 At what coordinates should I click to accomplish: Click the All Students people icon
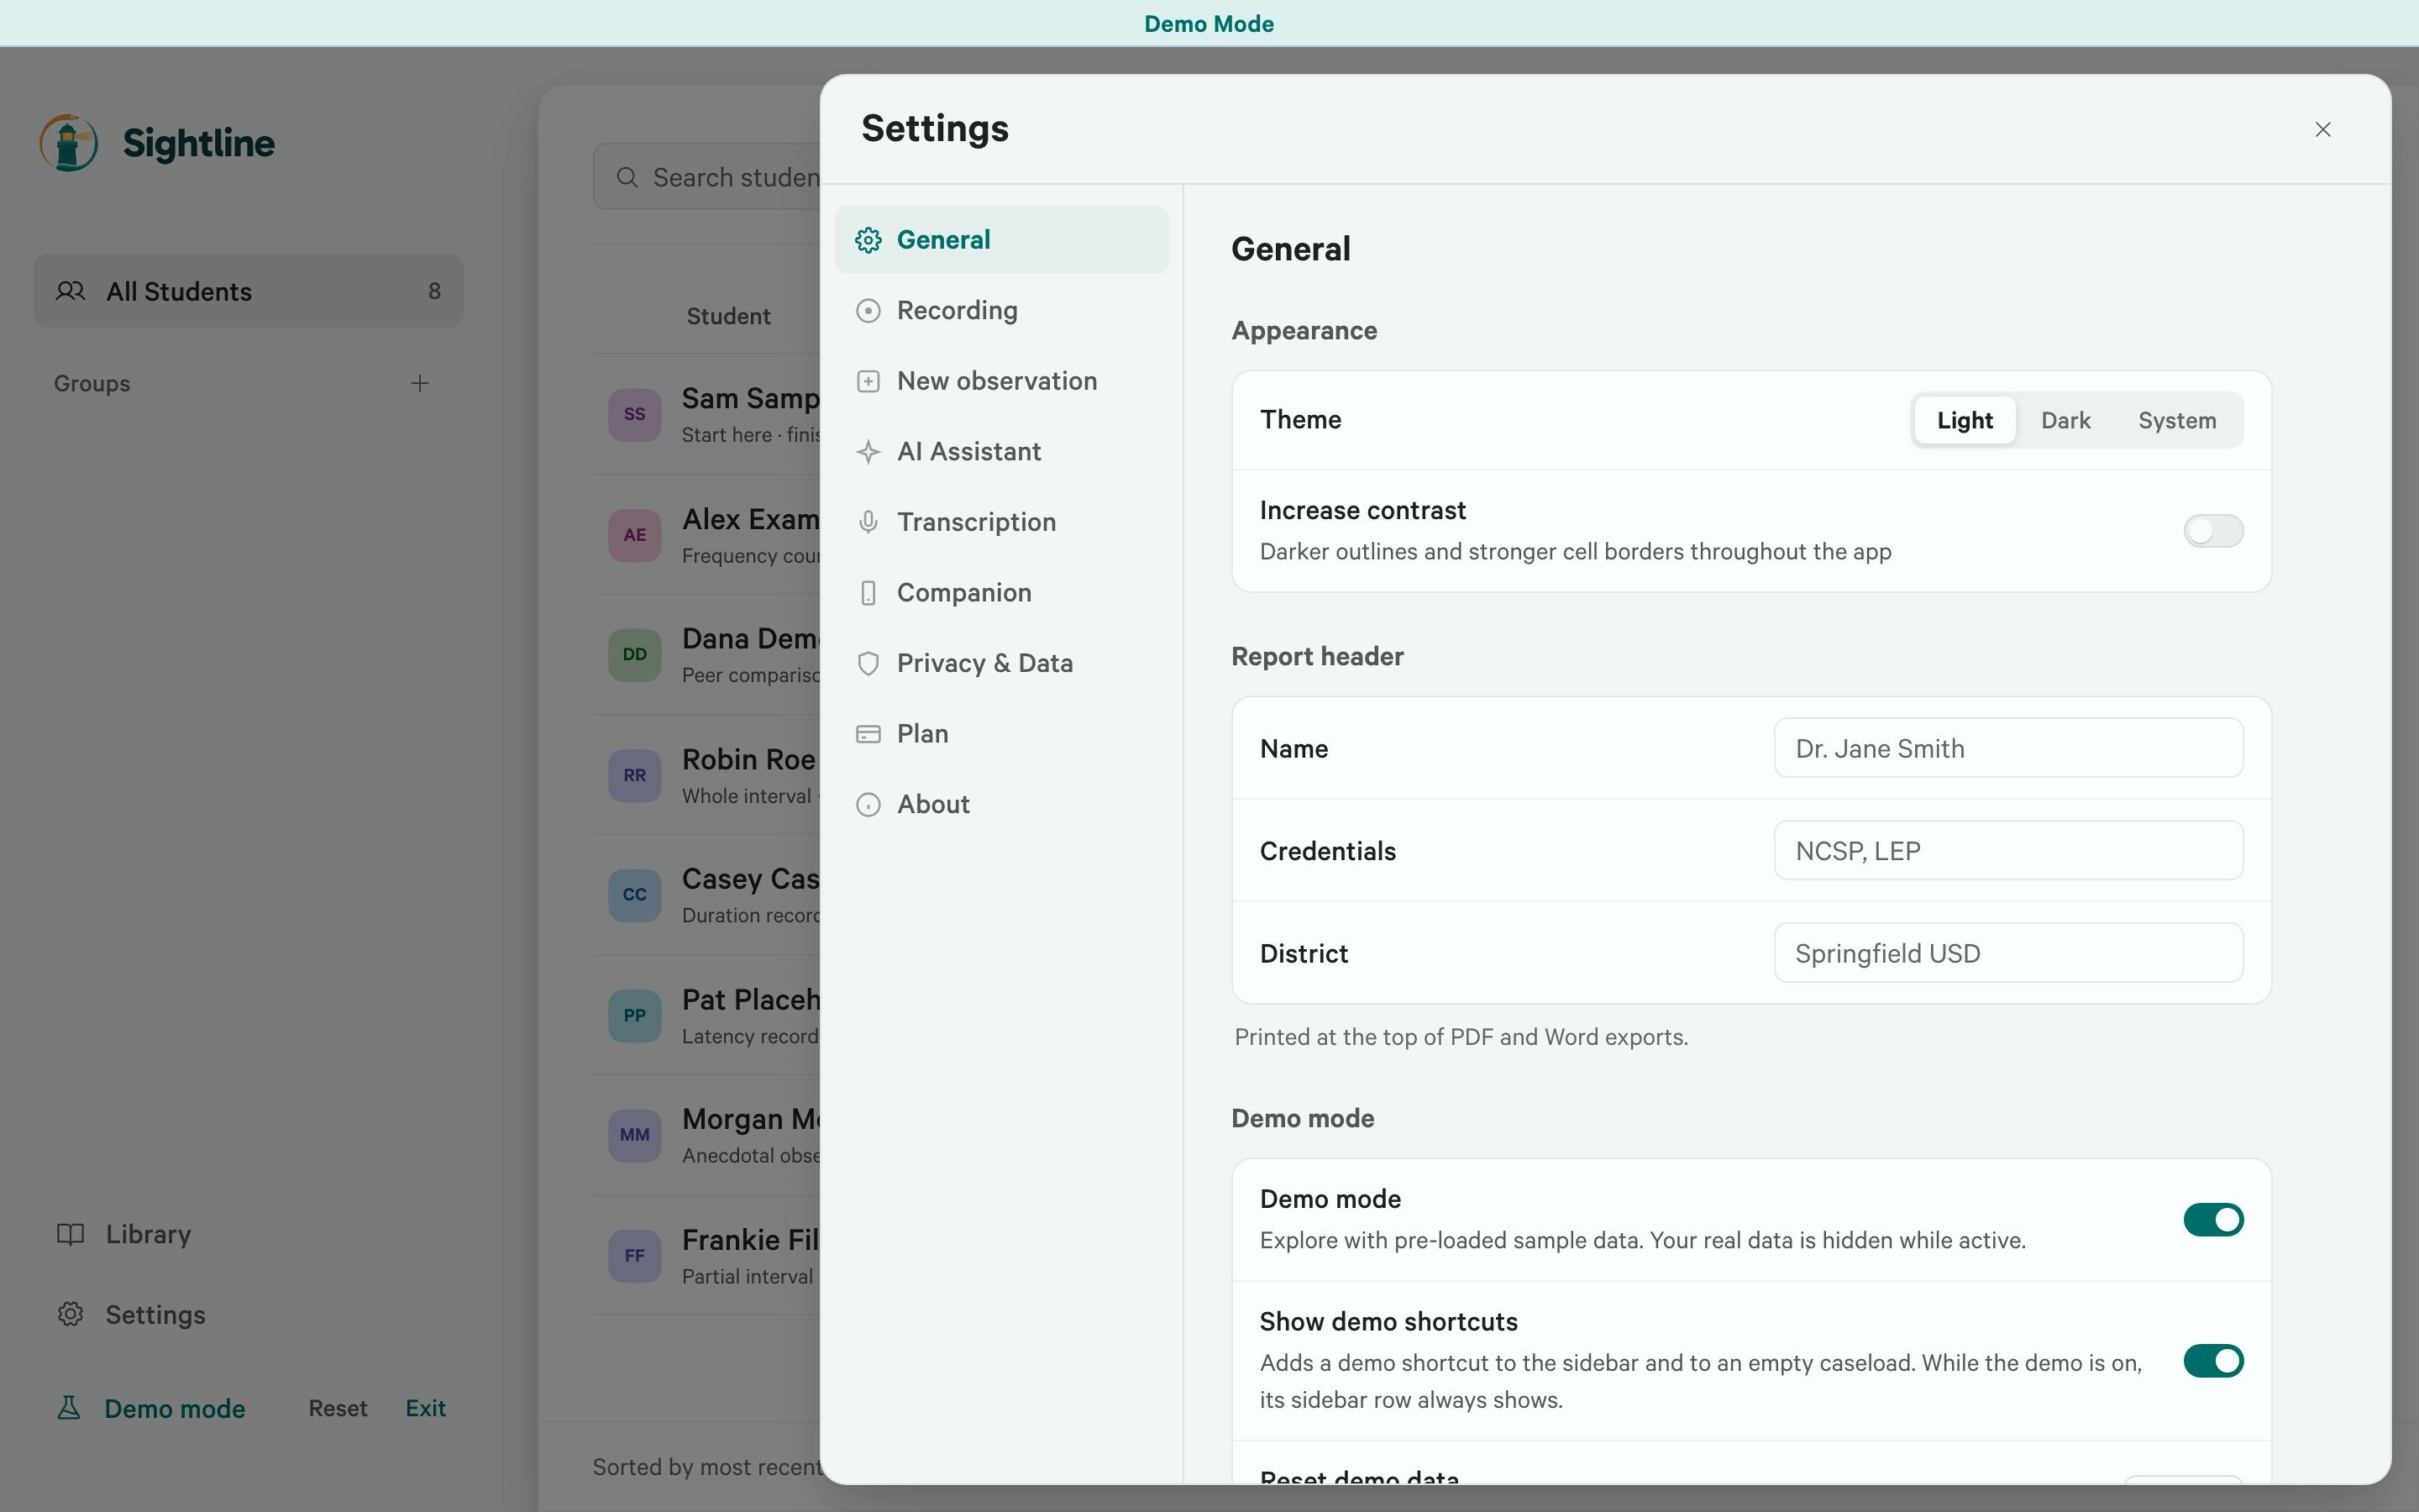[x=70, y=291]
